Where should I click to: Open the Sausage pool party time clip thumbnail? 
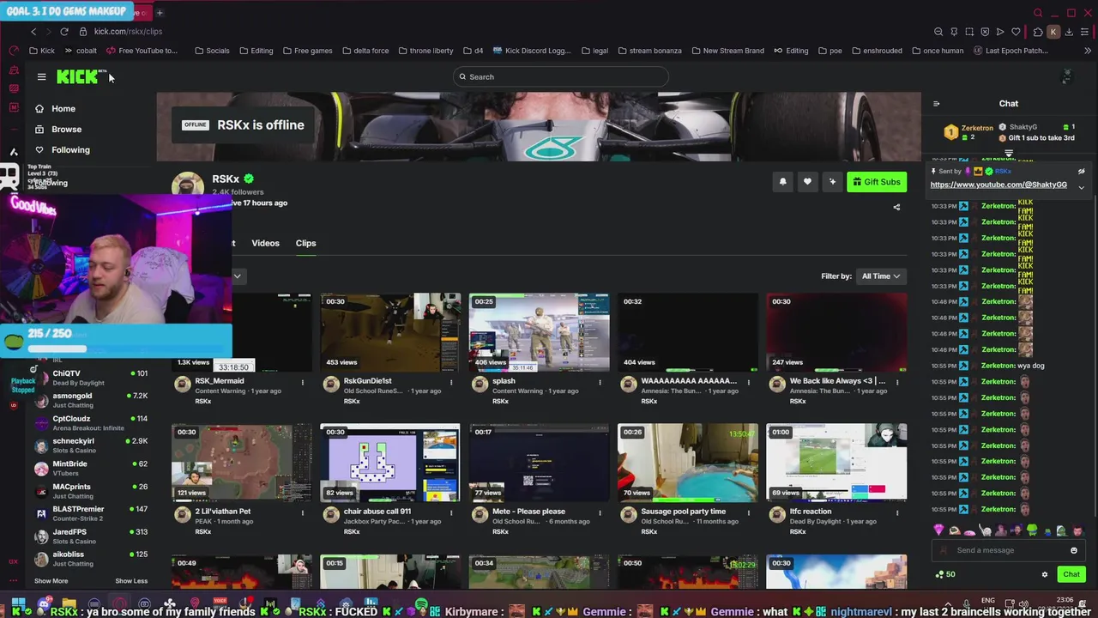[688, 463]
